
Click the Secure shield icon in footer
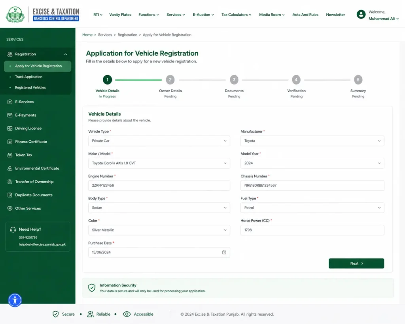tap(55, 314)
